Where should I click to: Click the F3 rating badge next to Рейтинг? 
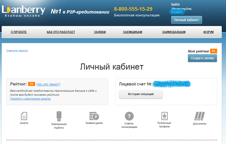[x=32, y=84]
